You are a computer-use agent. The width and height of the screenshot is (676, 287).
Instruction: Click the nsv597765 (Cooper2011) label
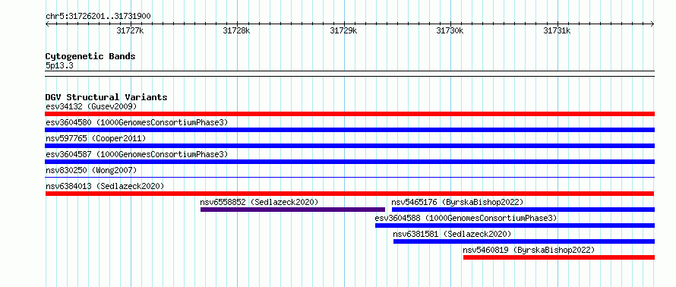(x=96, y=138)
